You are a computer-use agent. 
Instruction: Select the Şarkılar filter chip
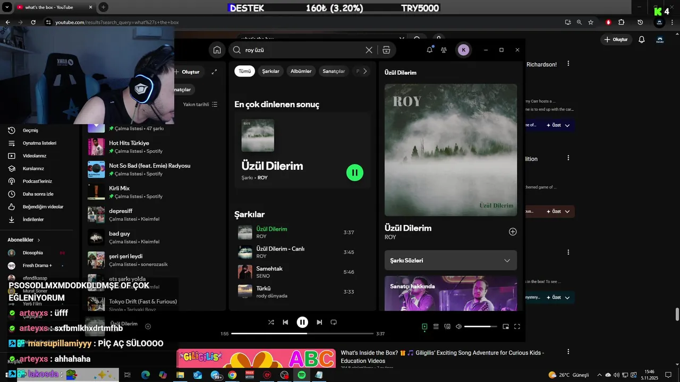coord(271,71)
